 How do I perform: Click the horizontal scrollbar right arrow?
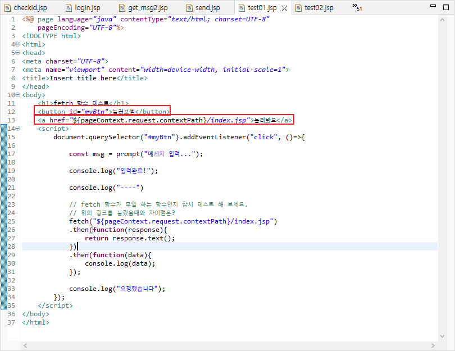coord(433,345)
